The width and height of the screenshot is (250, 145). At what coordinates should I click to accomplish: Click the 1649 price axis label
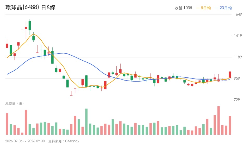click(238, 15)
